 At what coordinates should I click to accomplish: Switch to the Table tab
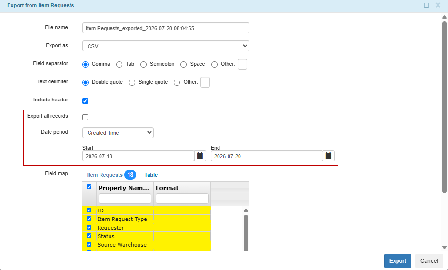click(x=151, y=175)
